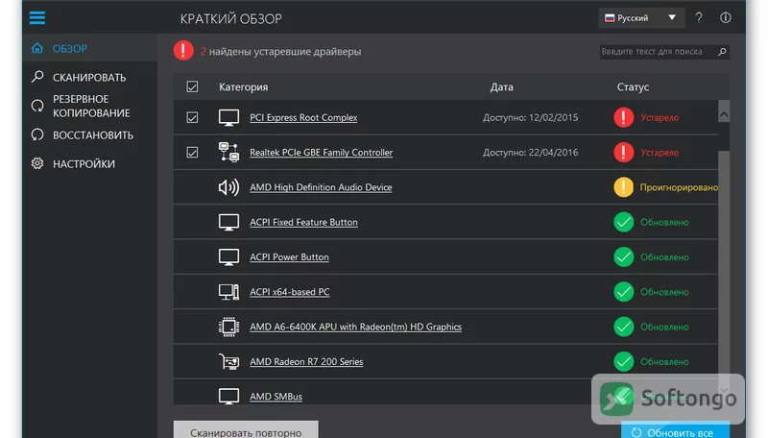
Task: Open AMD A6-6400K APU with Radeon link
Action: pyautogui.click(x=355, y=327)
